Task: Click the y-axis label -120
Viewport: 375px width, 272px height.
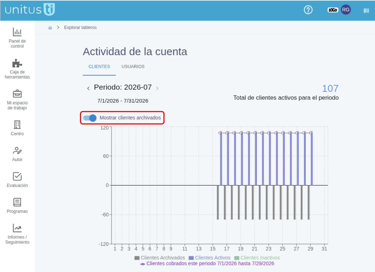Action: click(104, 244)
